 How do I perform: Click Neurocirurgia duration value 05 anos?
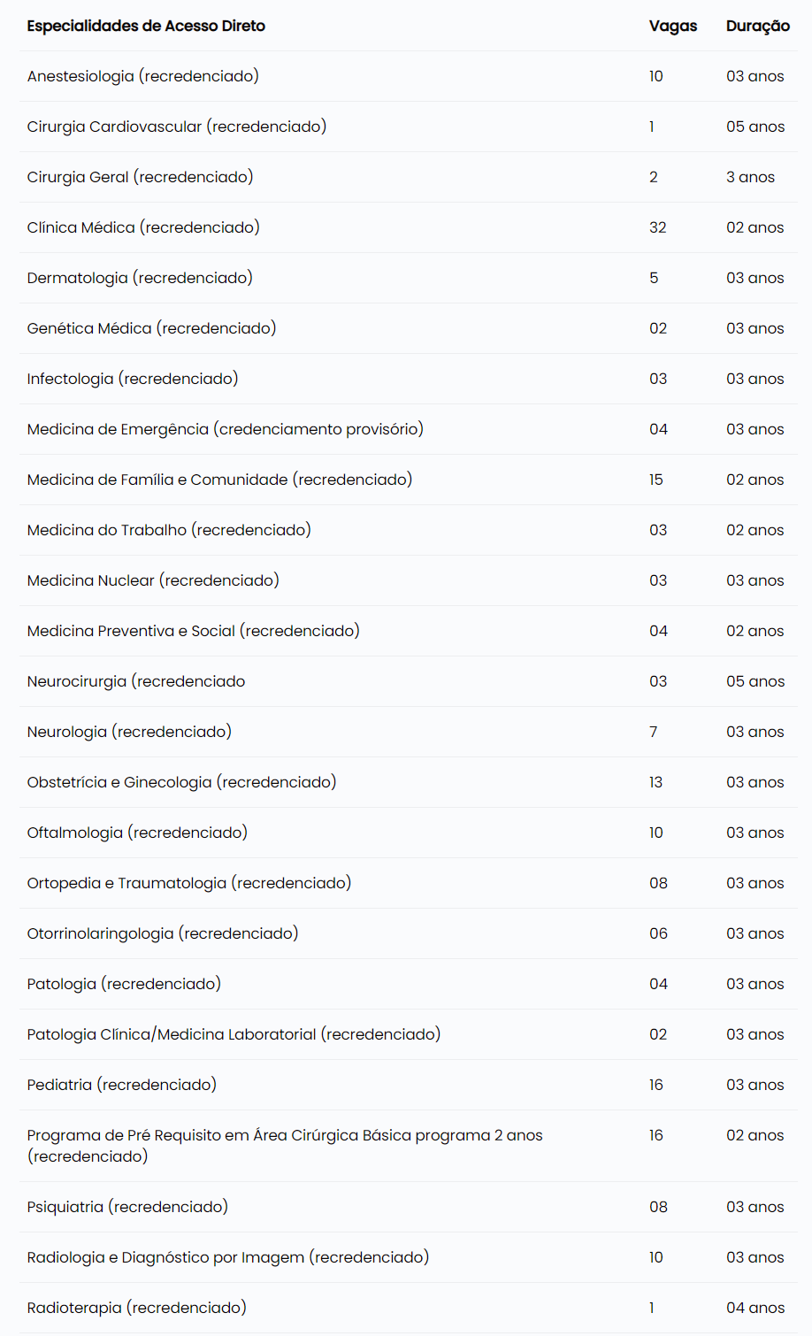click(x=755, y=681)
